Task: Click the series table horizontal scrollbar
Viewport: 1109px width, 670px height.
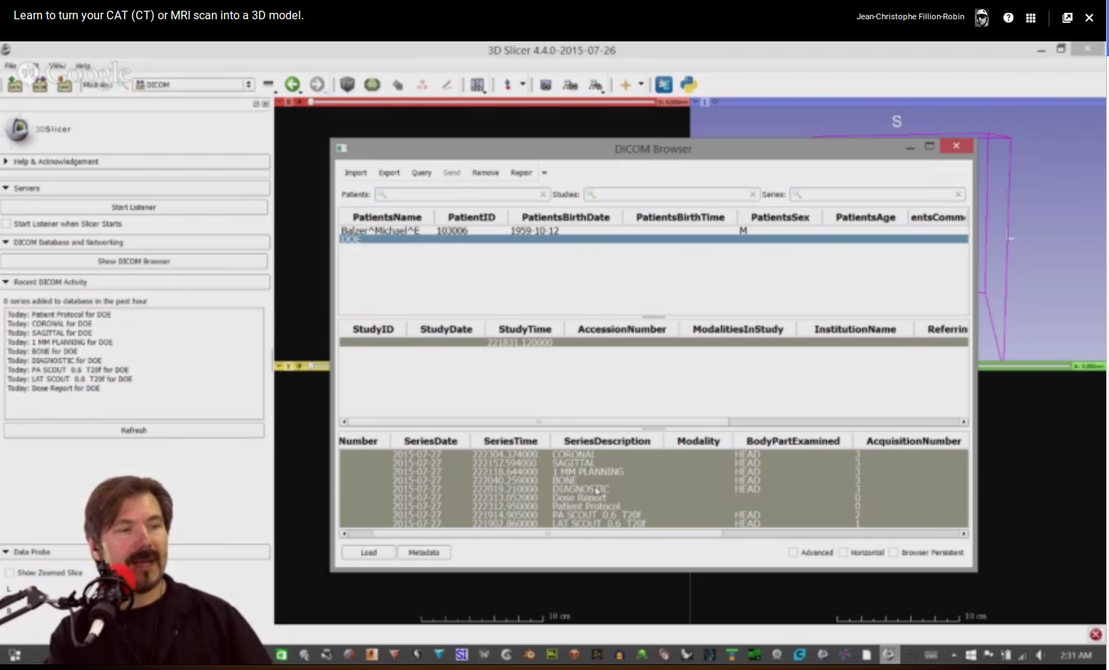Action: pos(653,534)
